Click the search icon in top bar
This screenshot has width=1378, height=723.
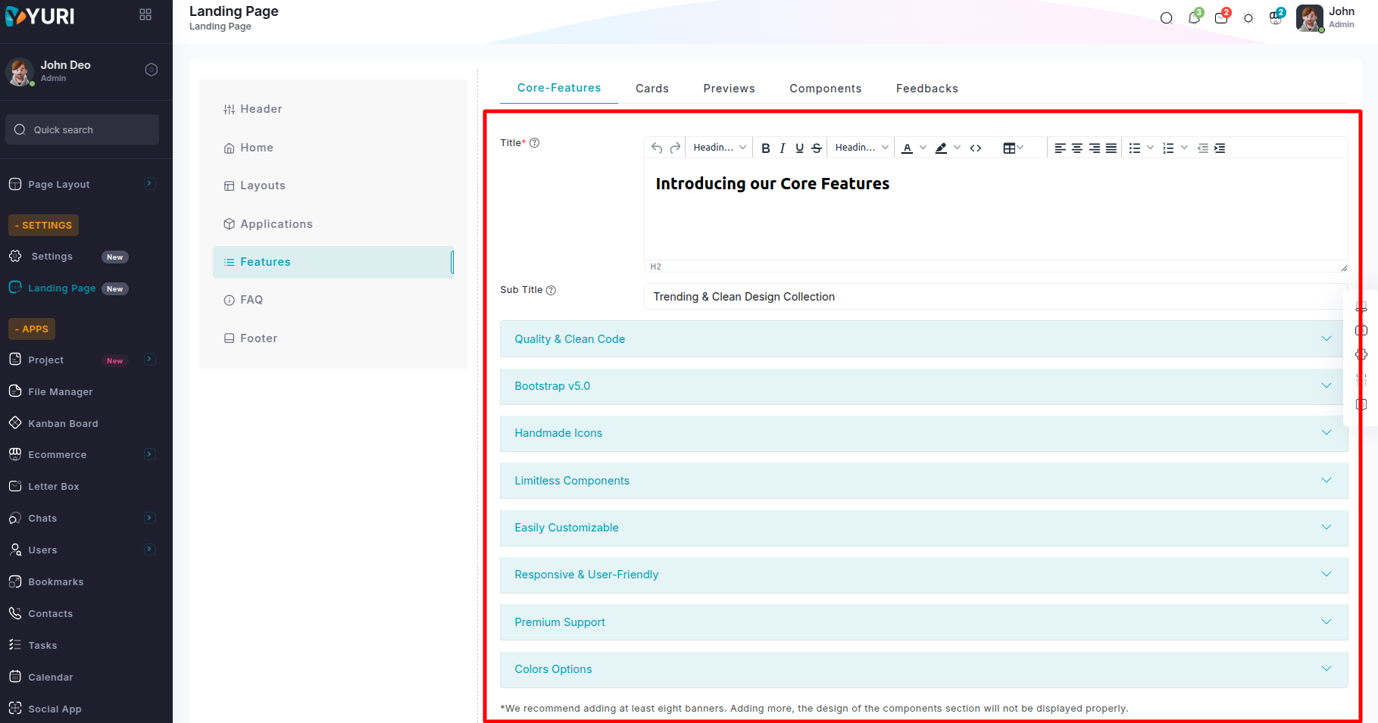pyautogui.click(x=1167, y=18)
